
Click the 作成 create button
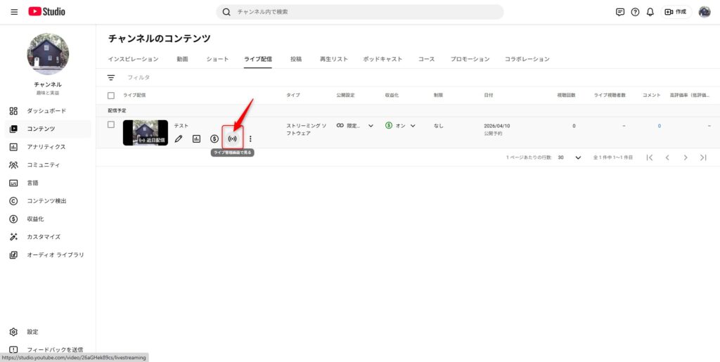coord(676,12)
